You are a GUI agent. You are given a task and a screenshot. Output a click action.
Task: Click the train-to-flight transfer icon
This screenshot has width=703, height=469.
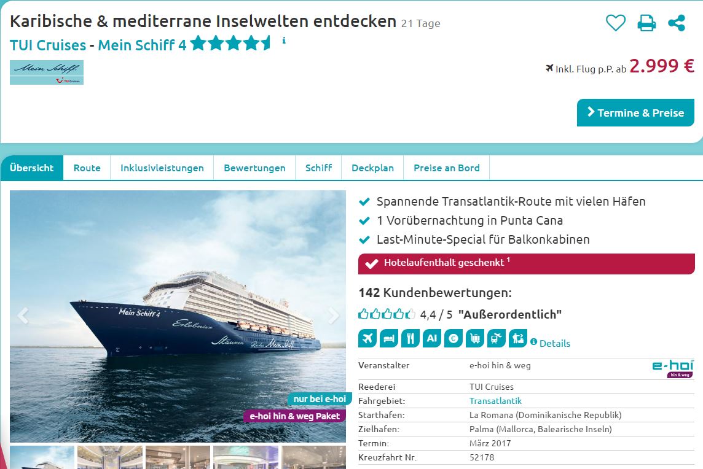pos(497,338)
